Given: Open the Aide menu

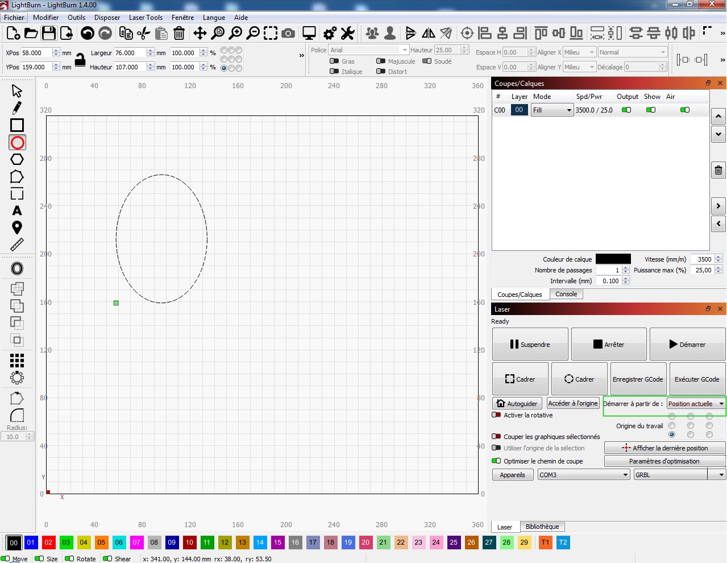Looking at the screenshot, I should coord(241,18).
